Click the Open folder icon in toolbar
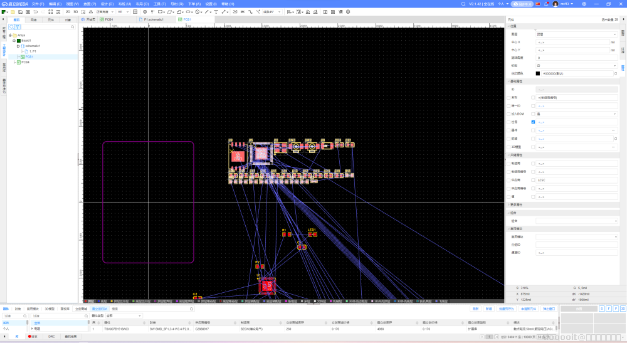 coord(13,11)
